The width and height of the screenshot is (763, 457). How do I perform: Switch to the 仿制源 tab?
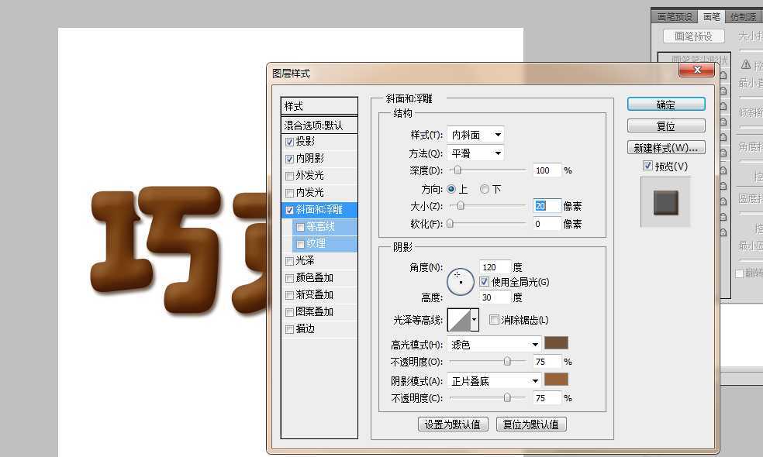pos(742,15)
